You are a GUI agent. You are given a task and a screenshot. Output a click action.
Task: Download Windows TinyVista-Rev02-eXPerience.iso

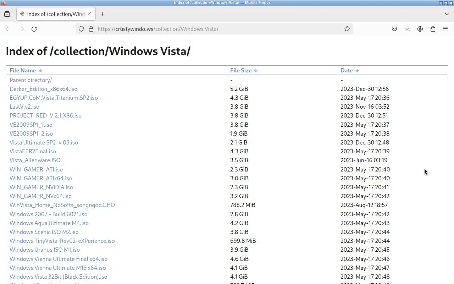pyautogui.click(x=62, y=241)
